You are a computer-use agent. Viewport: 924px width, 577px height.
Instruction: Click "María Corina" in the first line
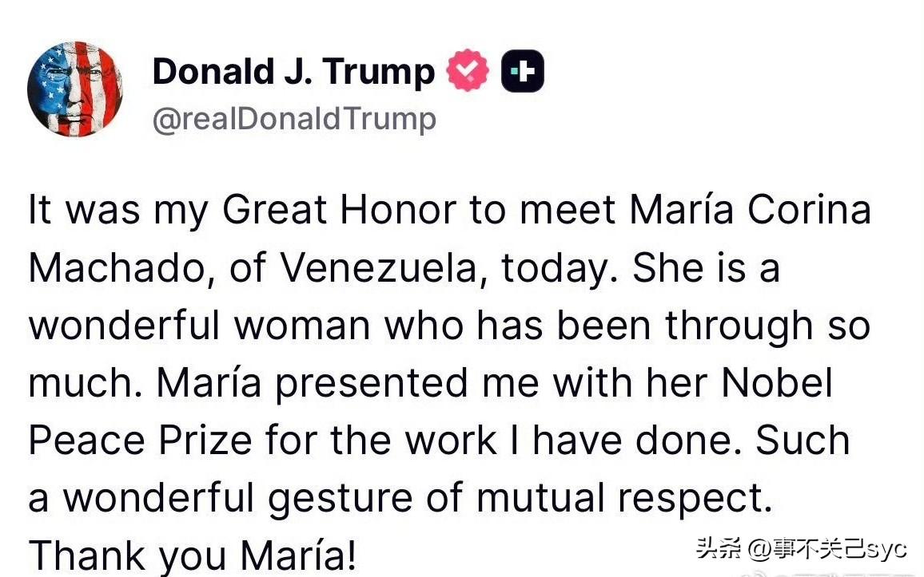[750, 211]
